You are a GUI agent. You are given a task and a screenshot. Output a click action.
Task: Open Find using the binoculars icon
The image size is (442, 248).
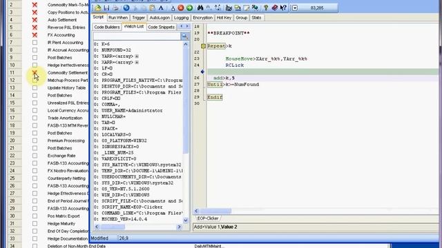coord(200,8)
